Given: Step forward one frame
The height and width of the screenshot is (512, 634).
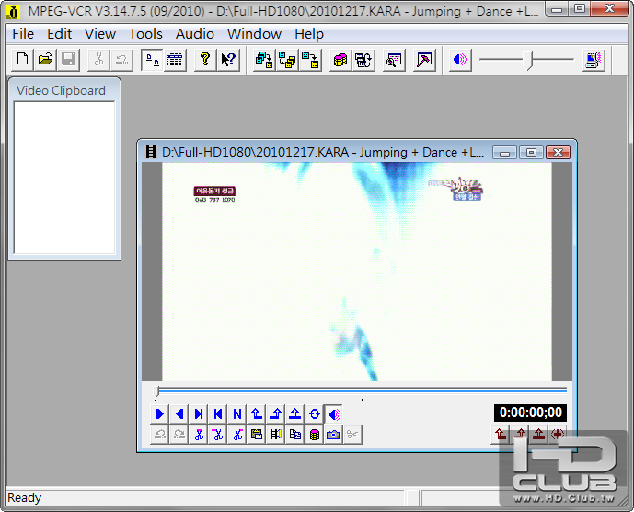Looking at the screenshot, I should coord(199,414).
